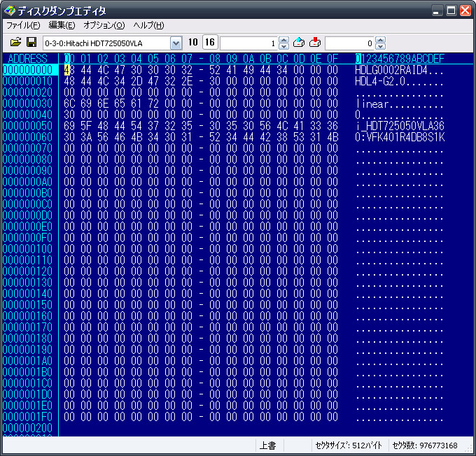
Task: Click address row 000000050
Action: point(27,126)
